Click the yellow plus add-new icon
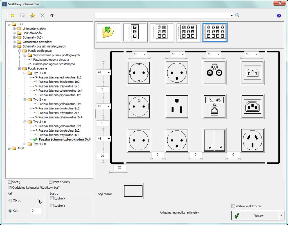Viewport: 288px width, 225px height. [x=12, y=16]
